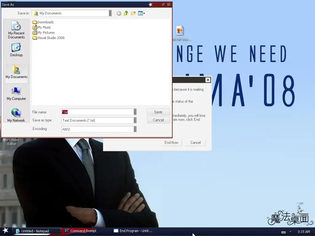Open My Computer in the places bar
The width and height of the screenshot is (315, 236).
(x=16, y=93)
